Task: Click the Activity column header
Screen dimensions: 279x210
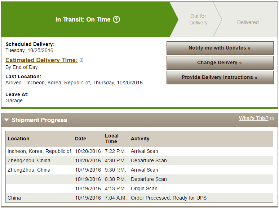Action: pyautogui.click(x=140, y=139)
